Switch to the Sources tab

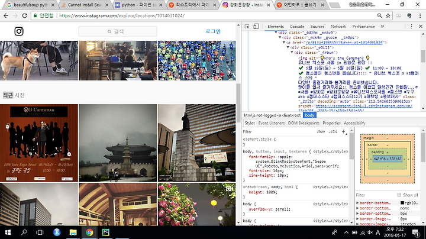click(317, 27)
